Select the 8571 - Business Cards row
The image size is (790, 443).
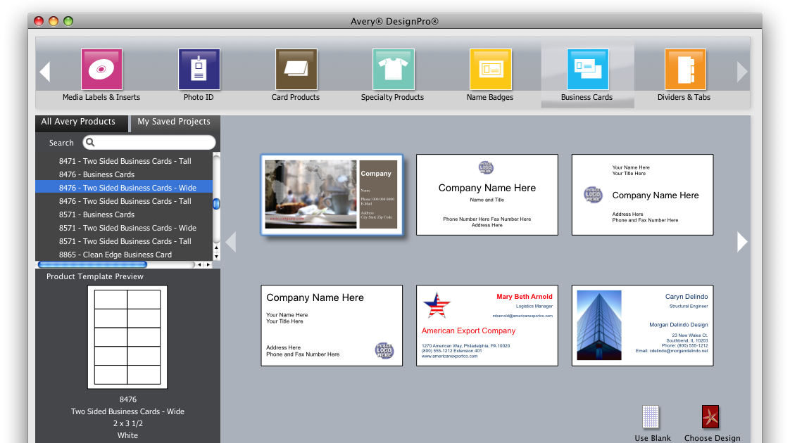[x=124, y=214]
